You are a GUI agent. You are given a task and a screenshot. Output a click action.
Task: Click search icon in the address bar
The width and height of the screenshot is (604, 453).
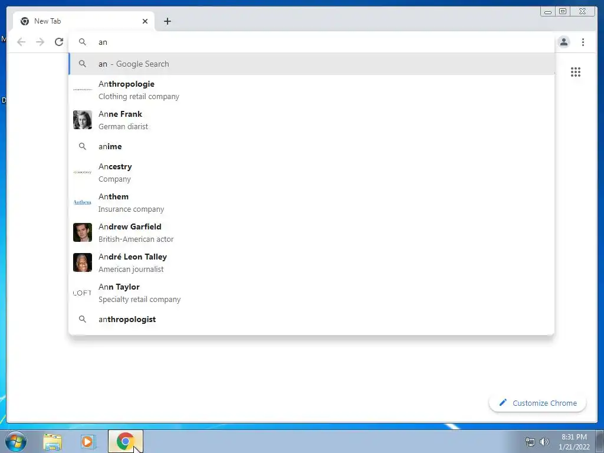pos(83,42)
